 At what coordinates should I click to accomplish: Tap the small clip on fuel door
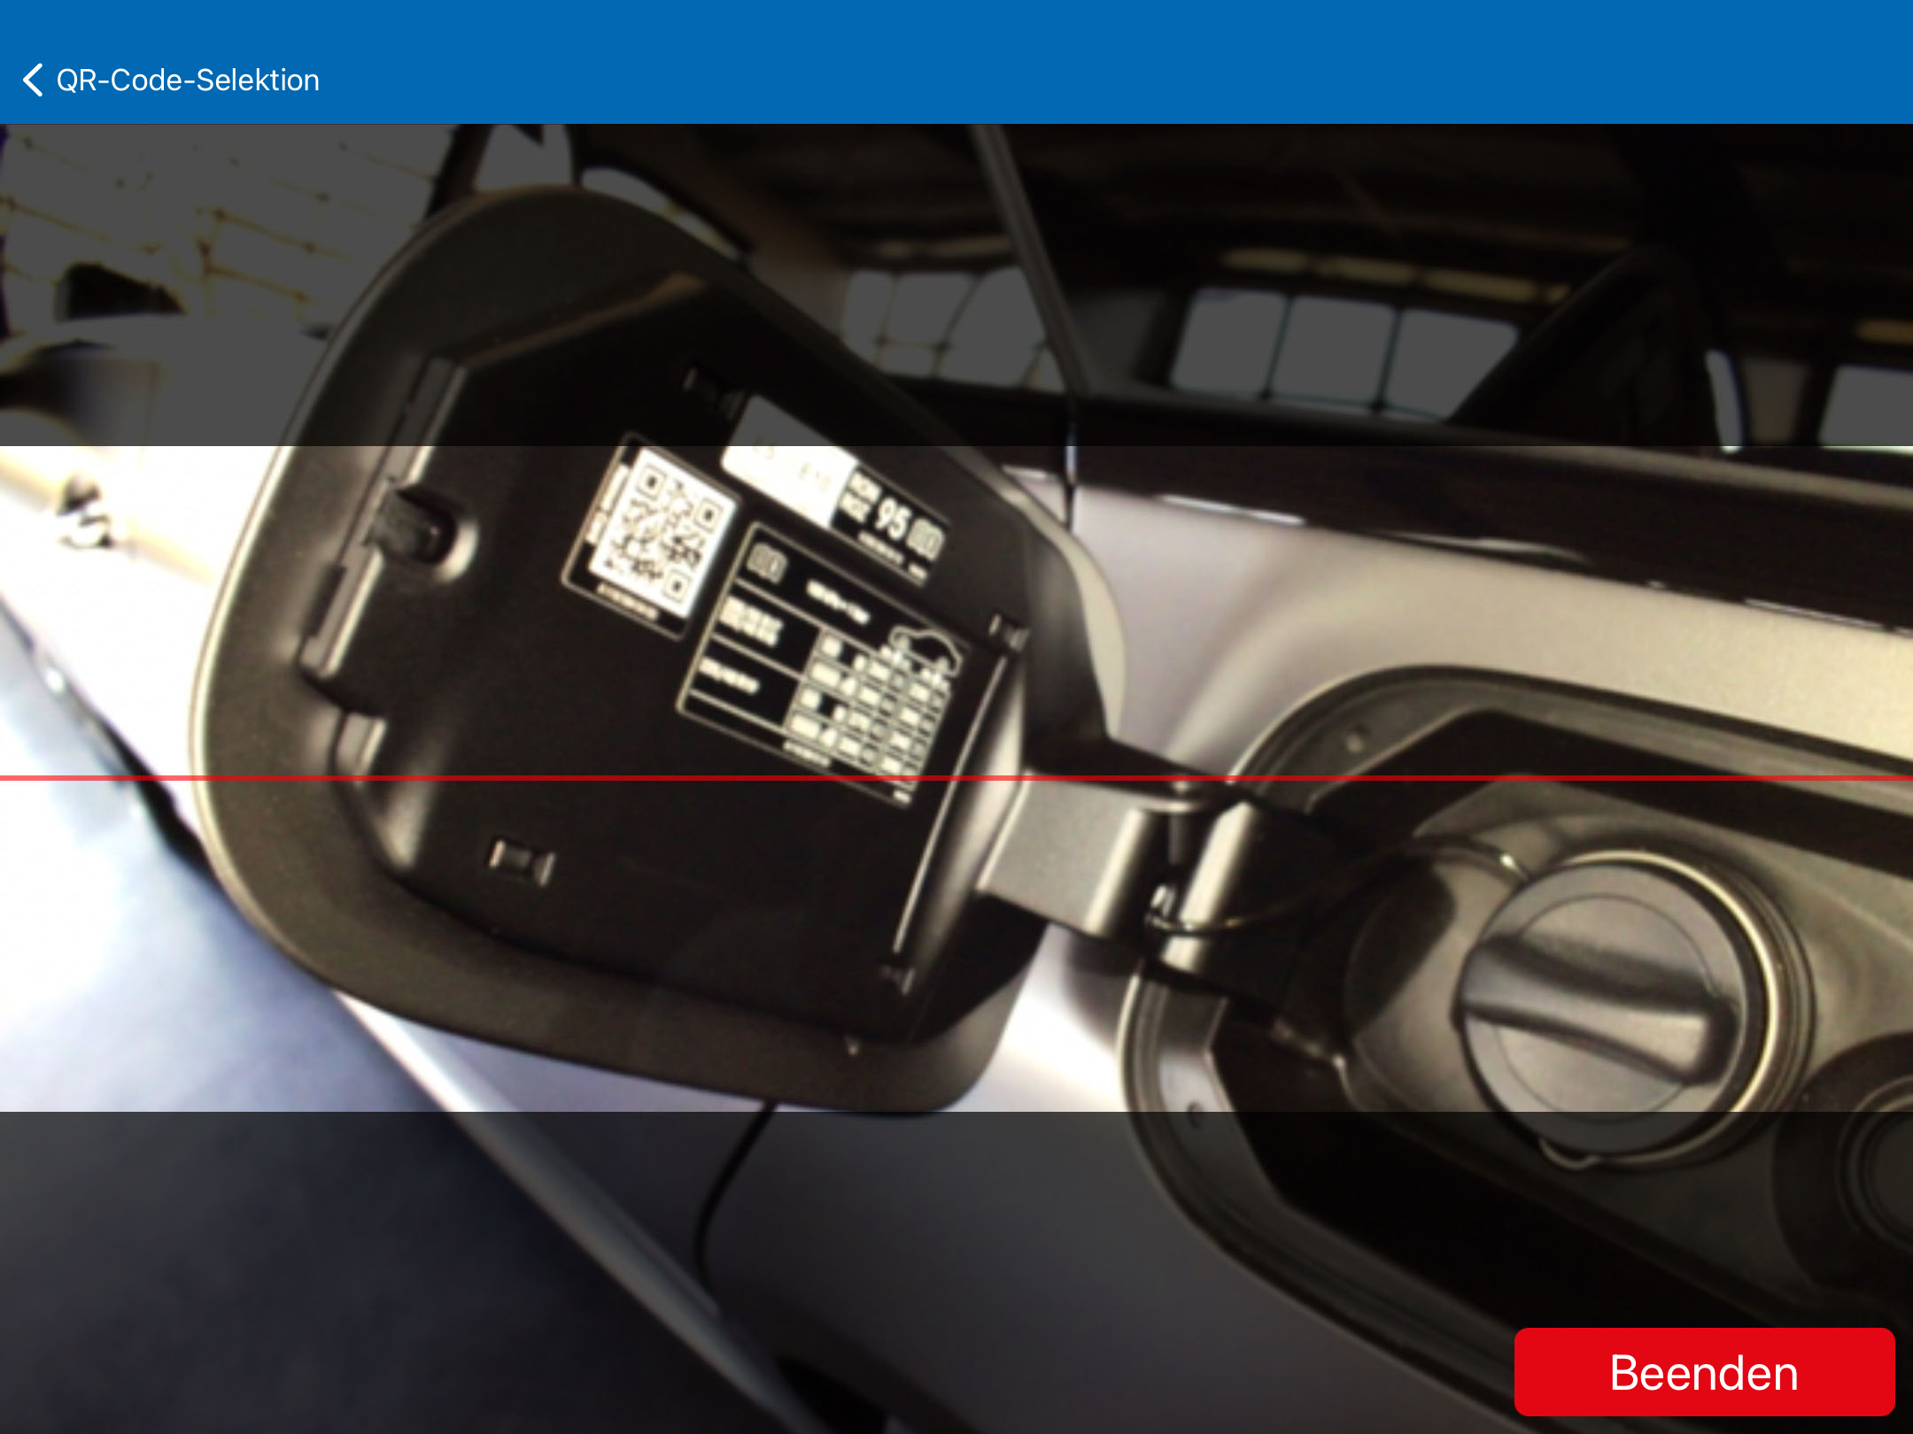(521, 861)
